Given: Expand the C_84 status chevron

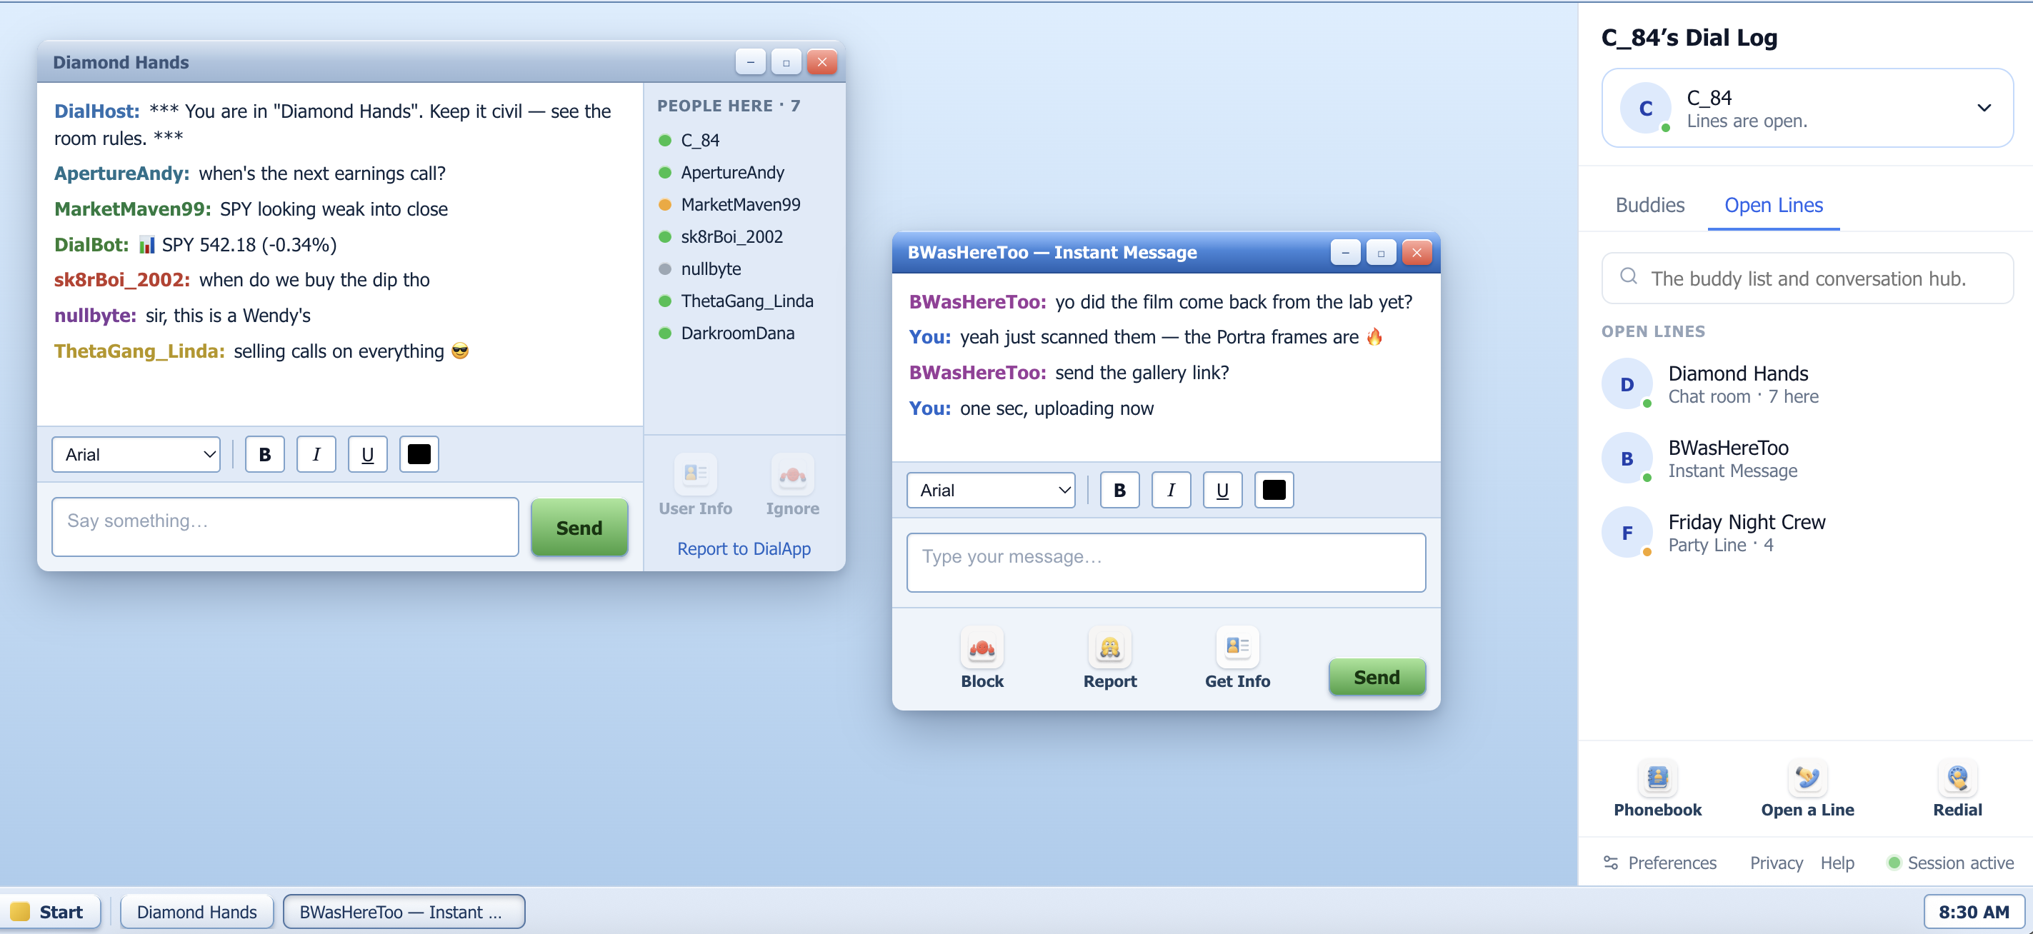Looking at the screenshot, I should click(x=1983, y=108).
